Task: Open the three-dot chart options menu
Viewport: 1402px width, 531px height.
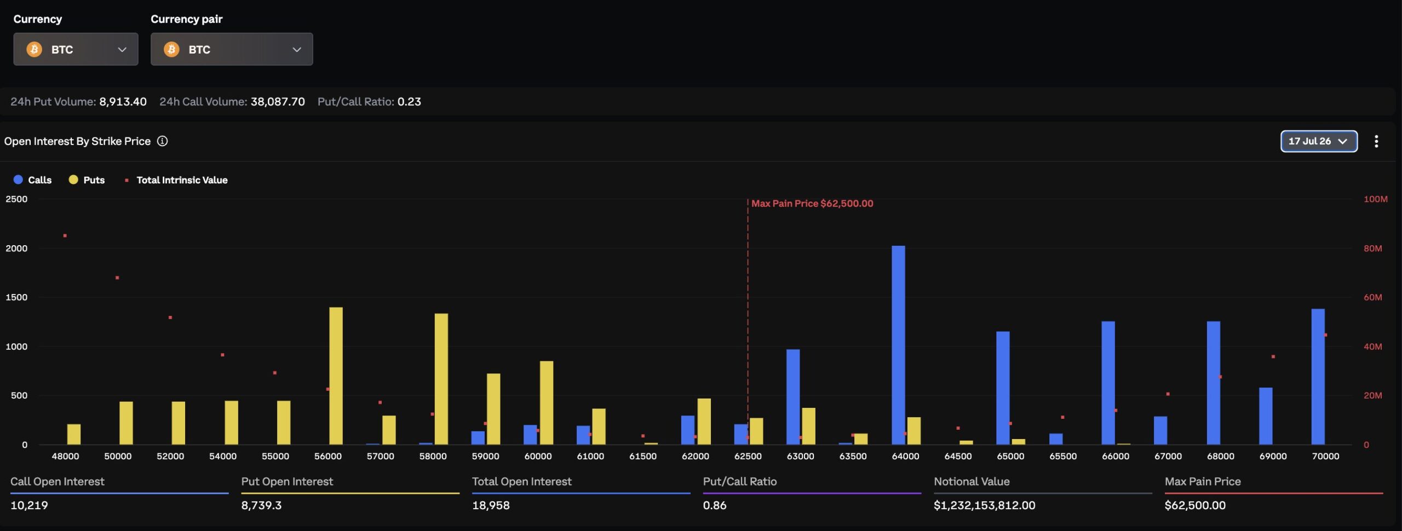Action: (1376, 141)
